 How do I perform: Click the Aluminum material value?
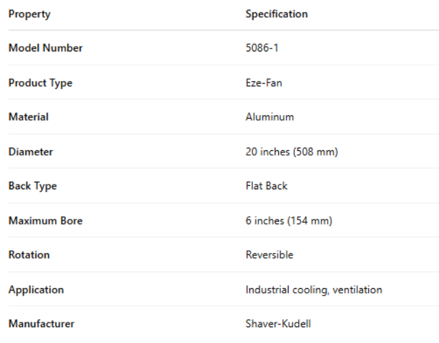point(269,117)
